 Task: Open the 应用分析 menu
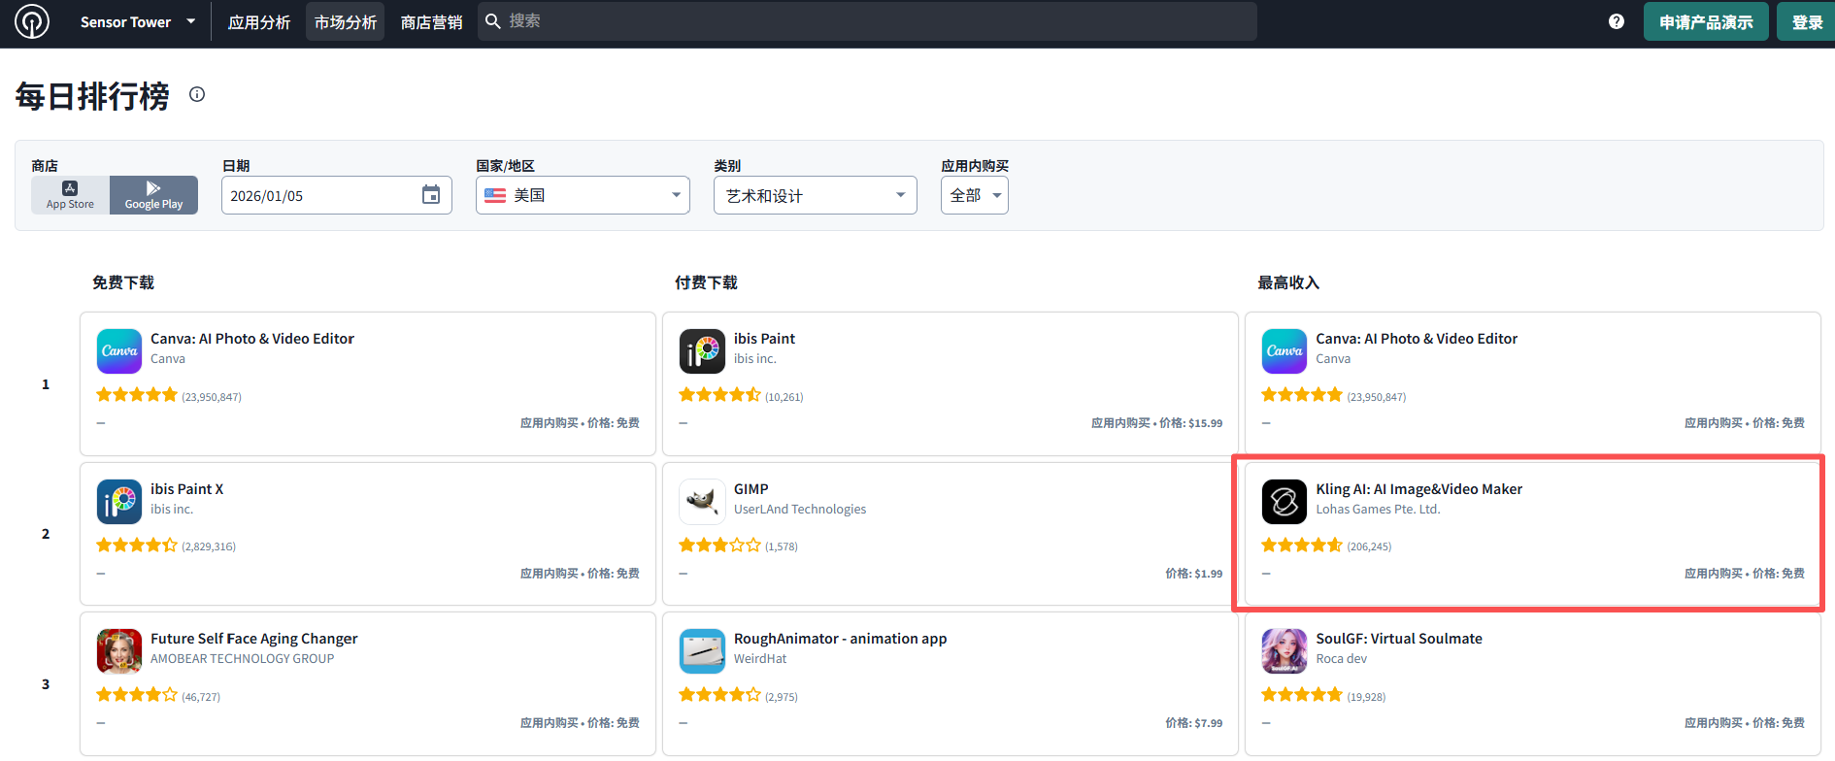(x=259, y=22)
